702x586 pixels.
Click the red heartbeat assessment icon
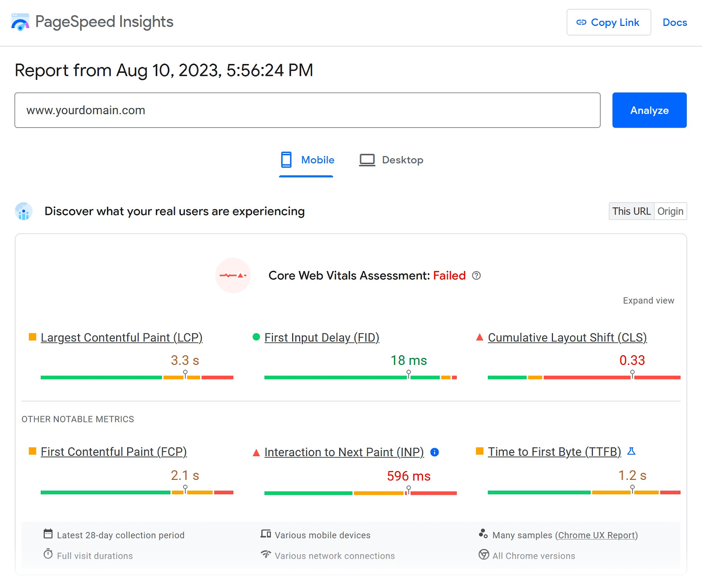pos(233,275)
